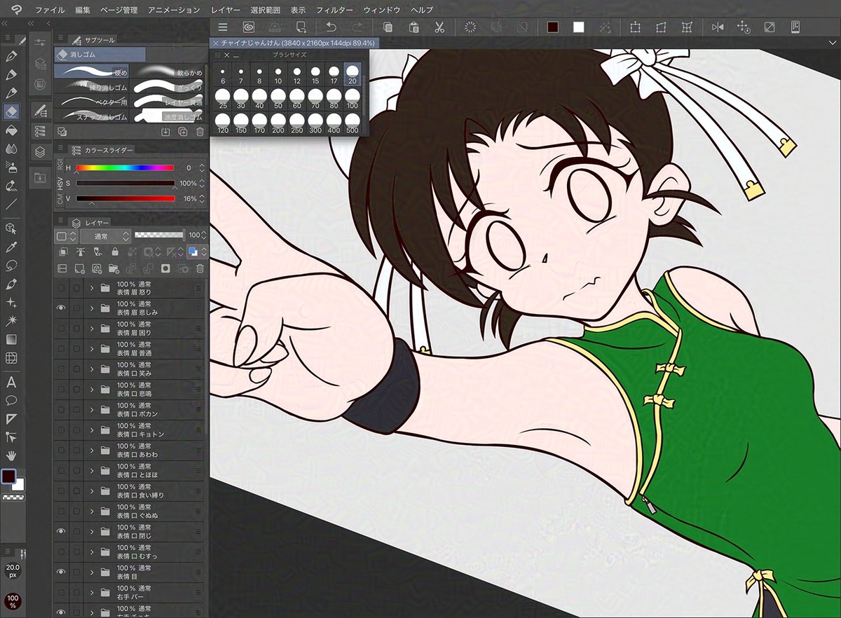Choose brush size 50 preset
The width and height of the screenshot is (841, 618).
[x=279, y=97]
